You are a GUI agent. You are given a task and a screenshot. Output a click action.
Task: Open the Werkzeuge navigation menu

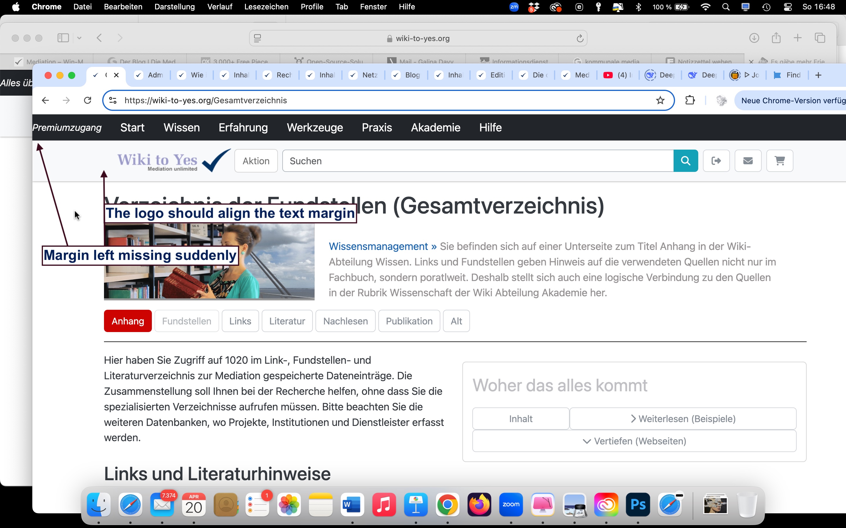[x=315, y=128]
